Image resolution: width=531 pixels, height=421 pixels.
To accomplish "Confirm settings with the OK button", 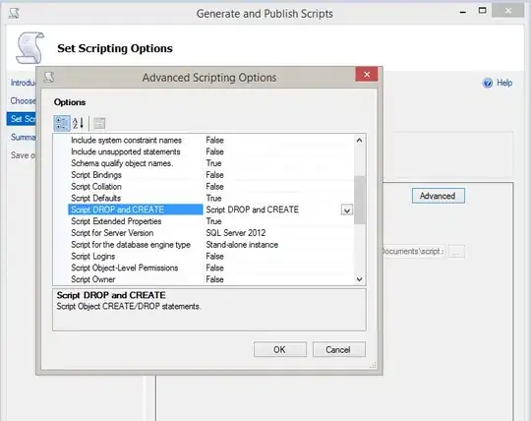I will click(280, 349).
